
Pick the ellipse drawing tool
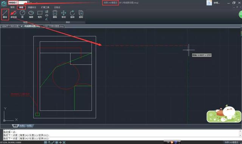coord(31,14)
